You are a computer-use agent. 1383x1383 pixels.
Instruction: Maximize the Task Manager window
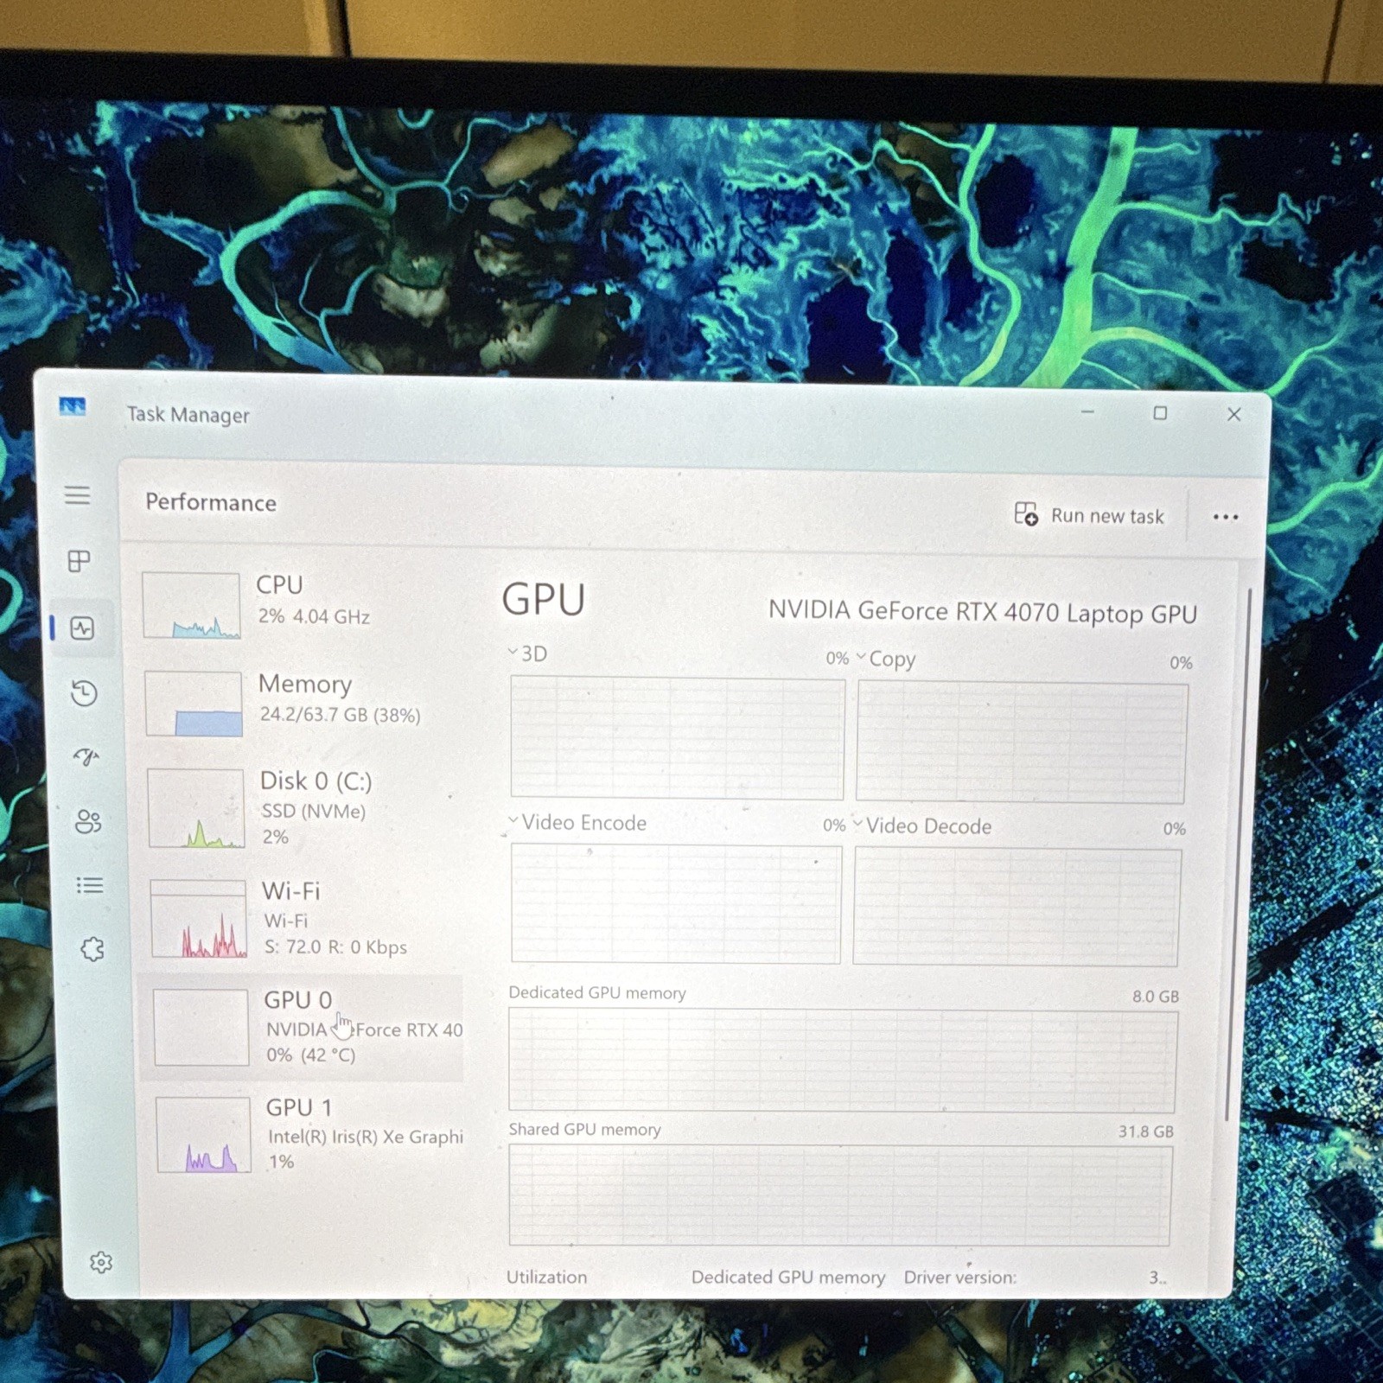[x=1160, y=413]
